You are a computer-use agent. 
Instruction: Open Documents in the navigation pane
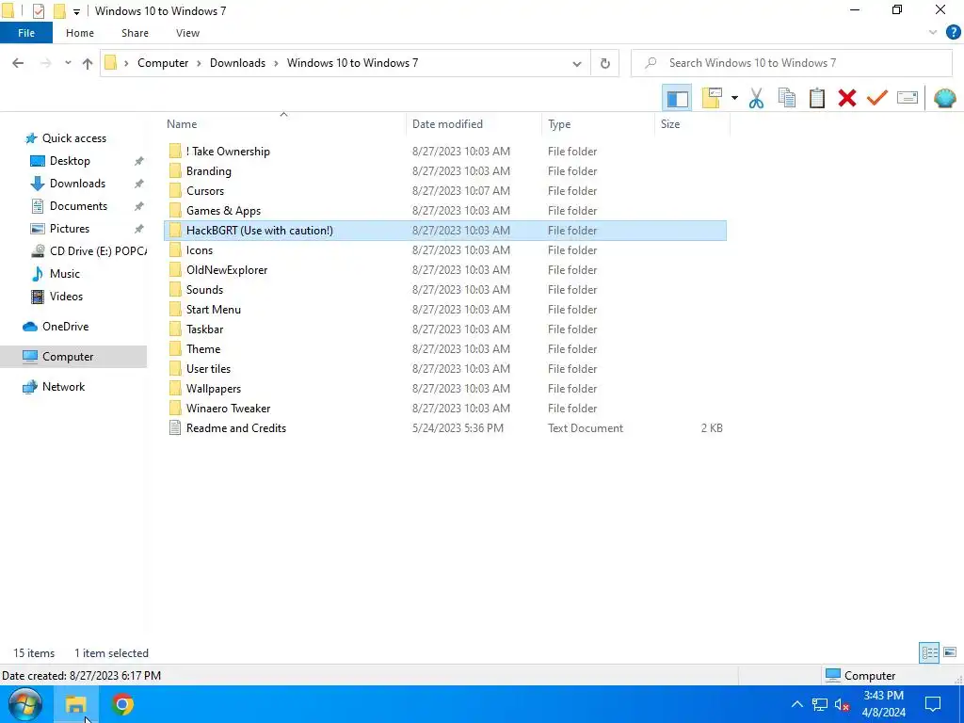78,206
